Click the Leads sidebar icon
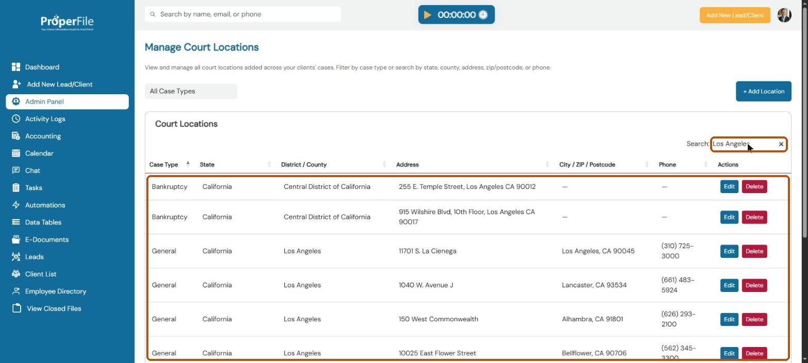808x363 pixels. 16,257
